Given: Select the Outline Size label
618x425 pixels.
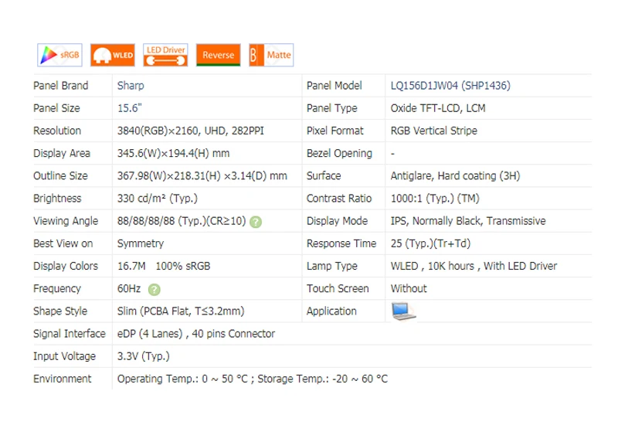Looking at the screenshot, I should (x=61, y=175).
